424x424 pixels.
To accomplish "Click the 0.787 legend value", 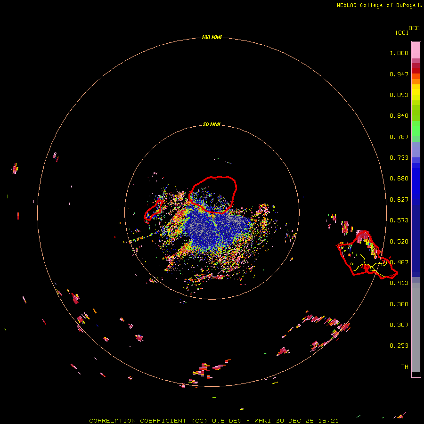I will [x=399, y=137].
